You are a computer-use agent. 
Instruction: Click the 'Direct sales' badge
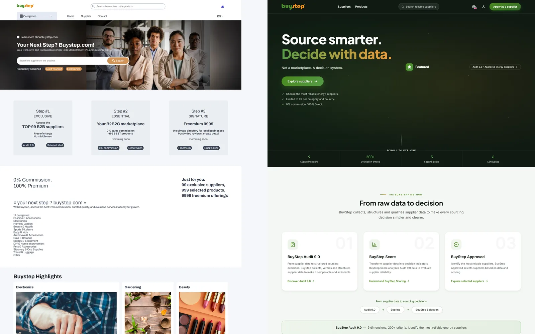click(x=135, y=148)
